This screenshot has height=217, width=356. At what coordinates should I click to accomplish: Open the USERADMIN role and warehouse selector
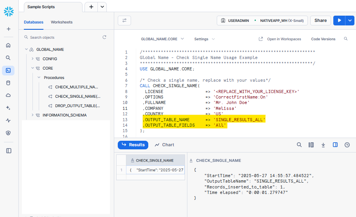[262, 20]
